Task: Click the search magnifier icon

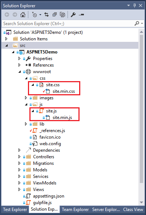Action: 137,23
